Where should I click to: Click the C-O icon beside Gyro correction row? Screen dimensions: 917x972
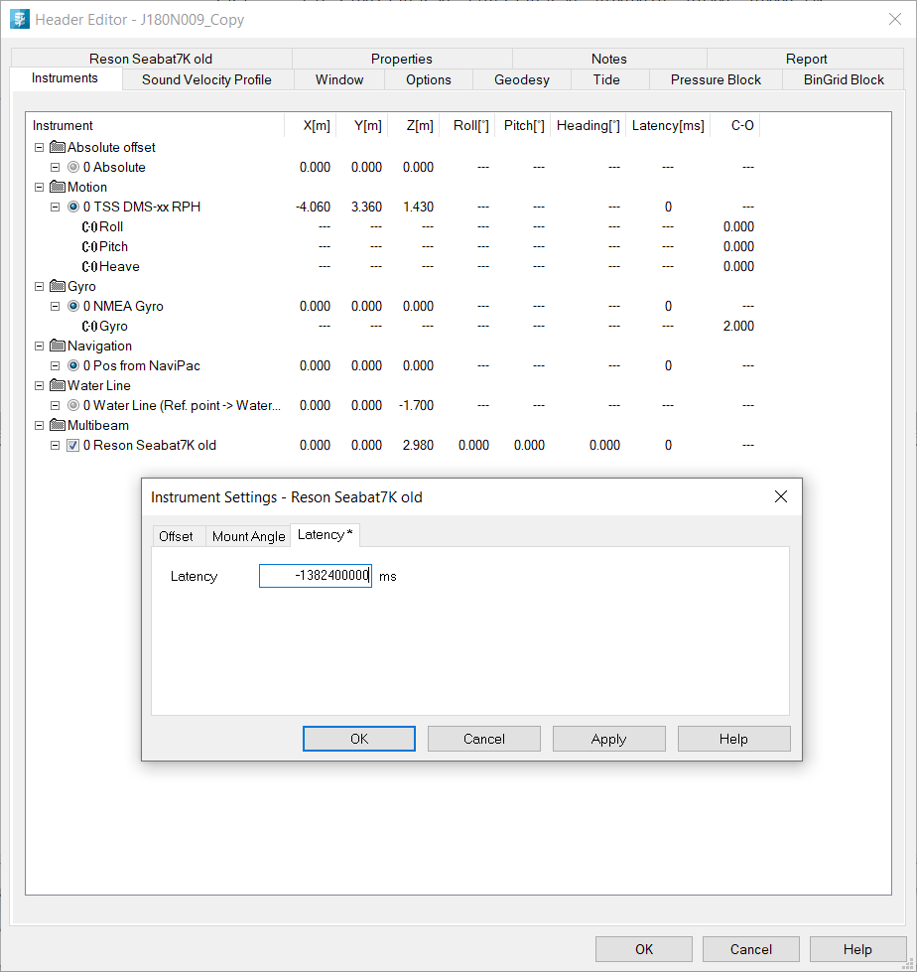click(90, 326)
